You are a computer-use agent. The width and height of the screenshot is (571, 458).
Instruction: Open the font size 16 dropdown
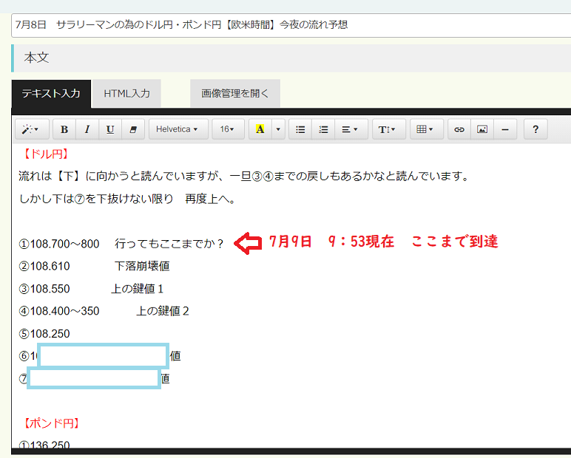click(228, 129)
